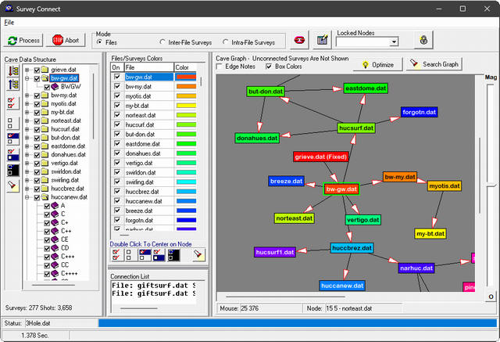
Task: Open the Locked Nodes dropdown
Action: (394, 41)
